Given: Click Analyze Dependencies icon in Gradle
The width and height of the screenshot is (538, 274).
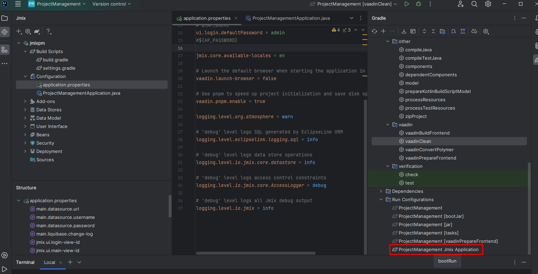Looking at the screenshot, I should coord(453,31).
